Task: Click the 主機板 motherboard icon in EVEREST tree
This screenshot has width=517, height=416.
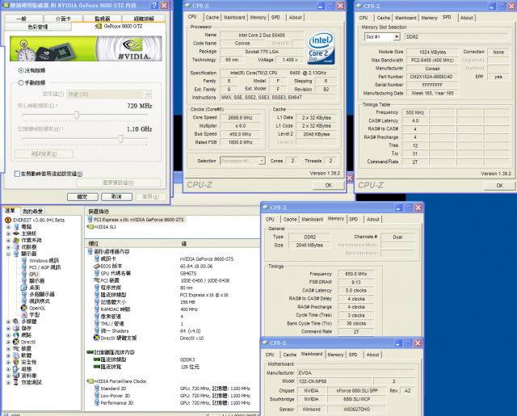Action: click(x=16, y=233)
